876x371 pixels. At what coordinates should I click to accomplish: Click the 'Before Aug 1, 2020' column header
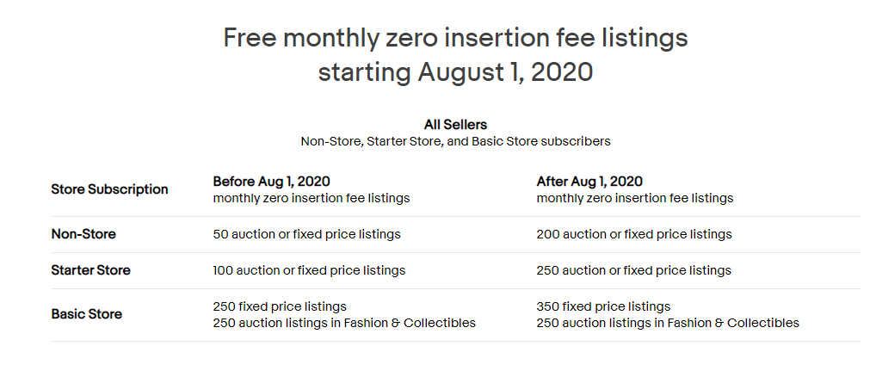(x=272, y=182)
